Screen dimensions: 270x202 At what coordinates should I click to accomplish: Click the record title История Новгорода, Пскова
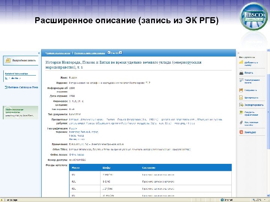pyautogui.click(x=123, y=65)
